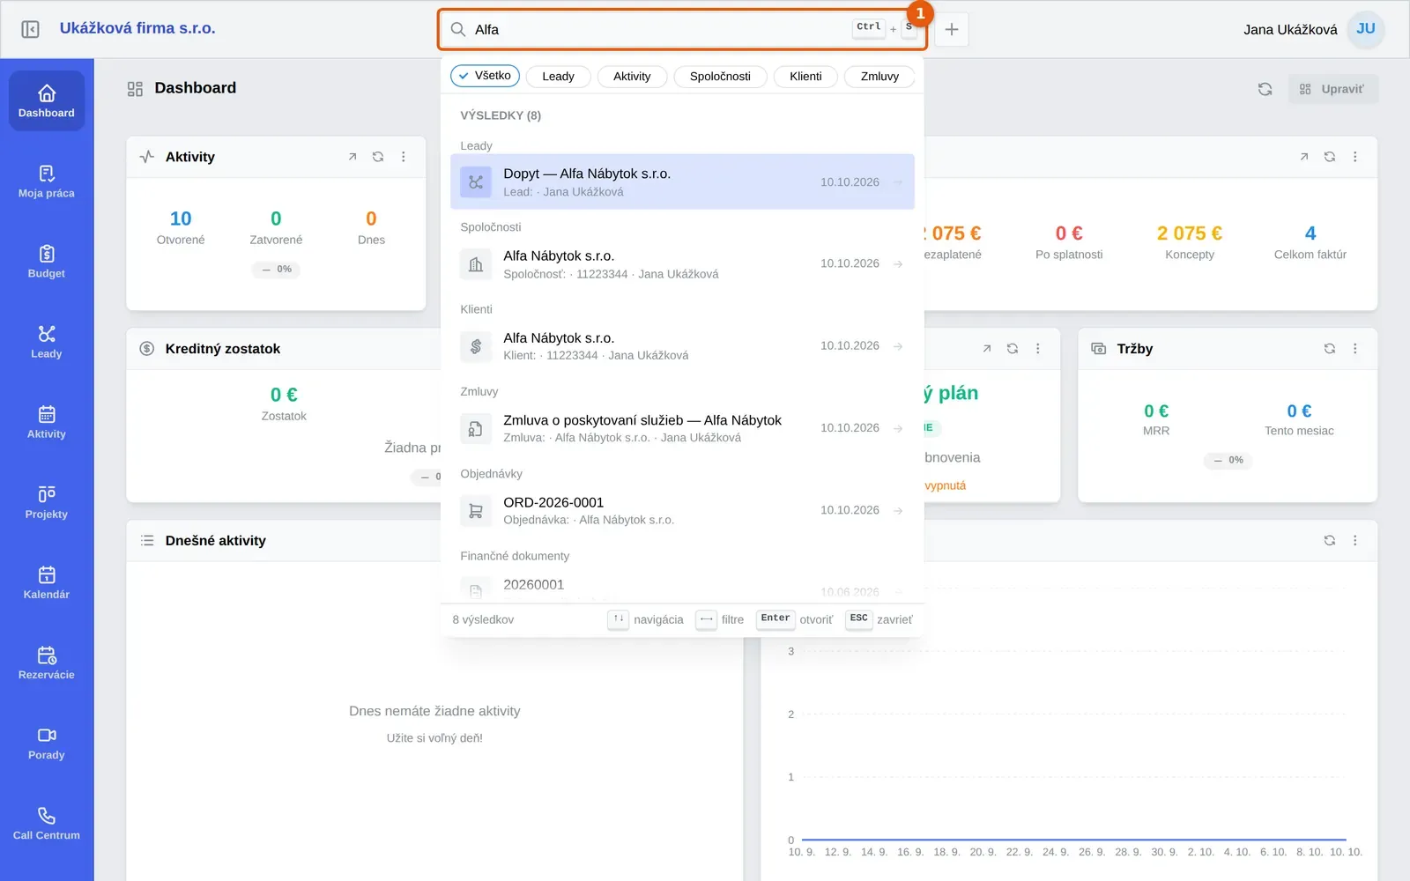The height and width of the screenshot is (881, 1410).
Task: Select the Všetko search filter
Action: tap(485, 76)
